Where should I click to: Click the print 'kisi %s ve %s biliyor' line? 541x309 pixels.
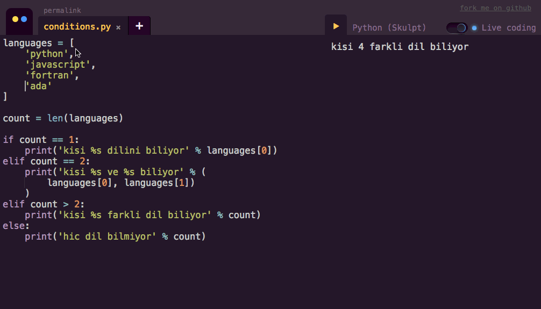[x=115, y=172]
